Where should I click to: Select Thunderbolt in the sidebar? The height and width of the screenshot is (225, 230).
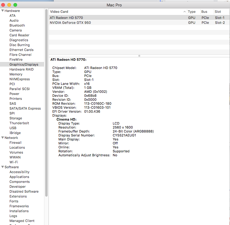19,123
